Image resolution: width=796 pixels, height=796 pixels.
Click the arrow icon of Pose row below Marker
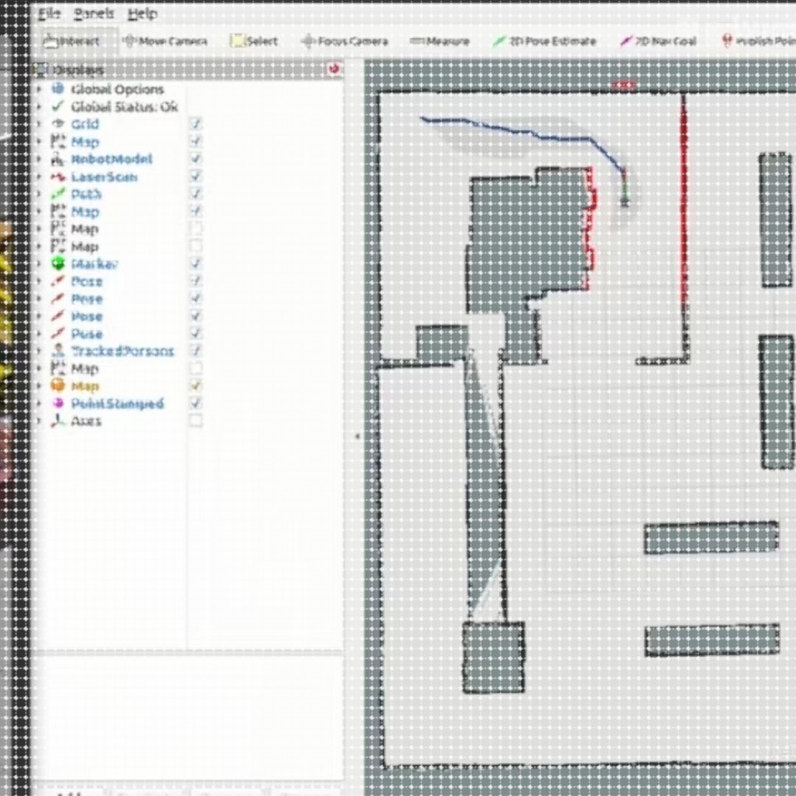coord(58,281)
